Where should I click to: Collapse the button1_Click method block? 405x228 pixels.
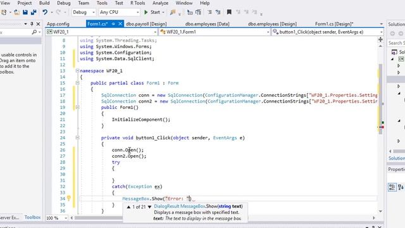[77, 137]
